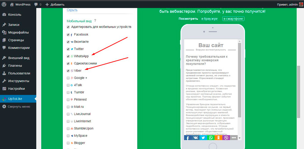Viewport: 304px width, 149px height.
Task: Enable the Mail.ru checkbox
Action: click(68, 107)
